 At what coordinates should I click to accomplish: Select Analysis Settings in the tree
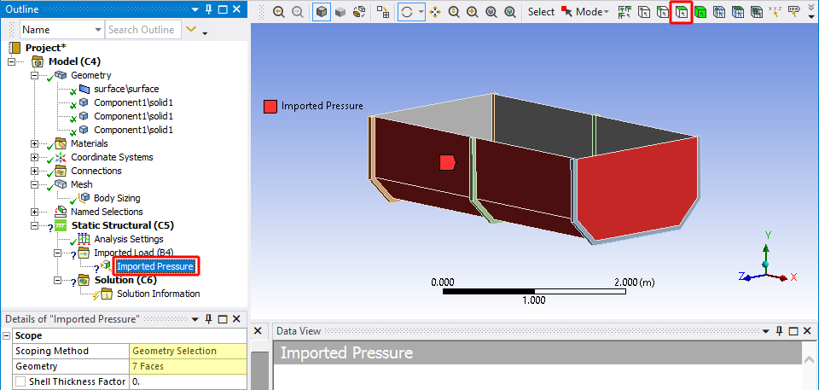pyautogui.click(x=128, y=239)
